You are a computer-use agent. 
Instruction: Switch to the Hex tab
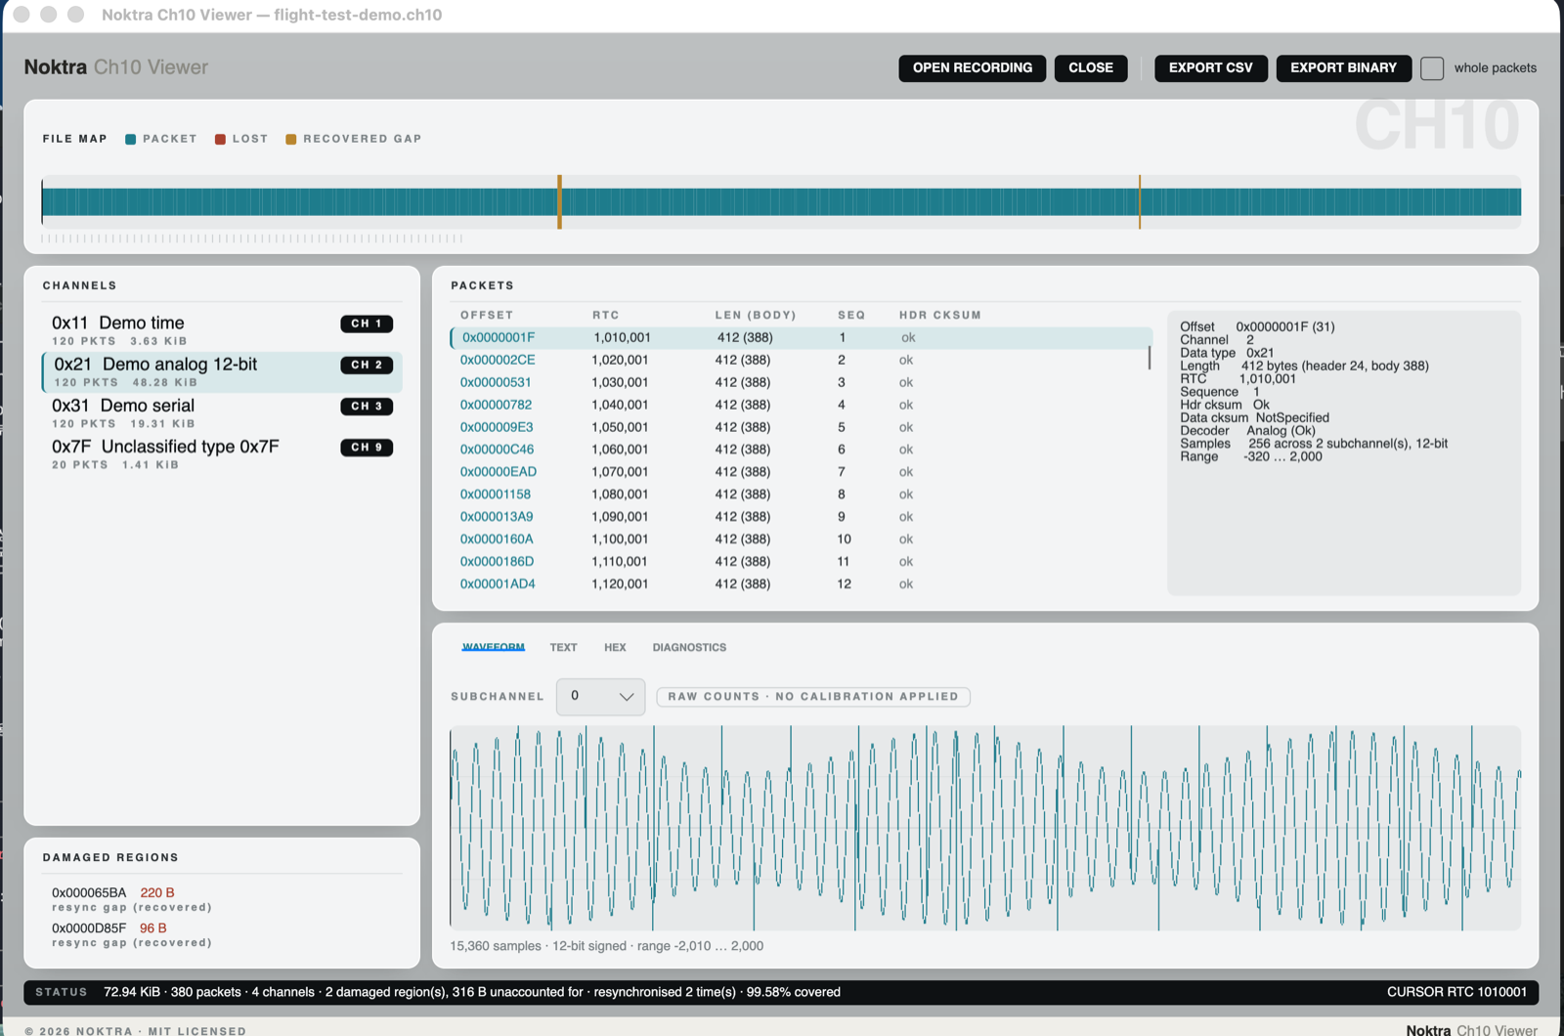615,647
